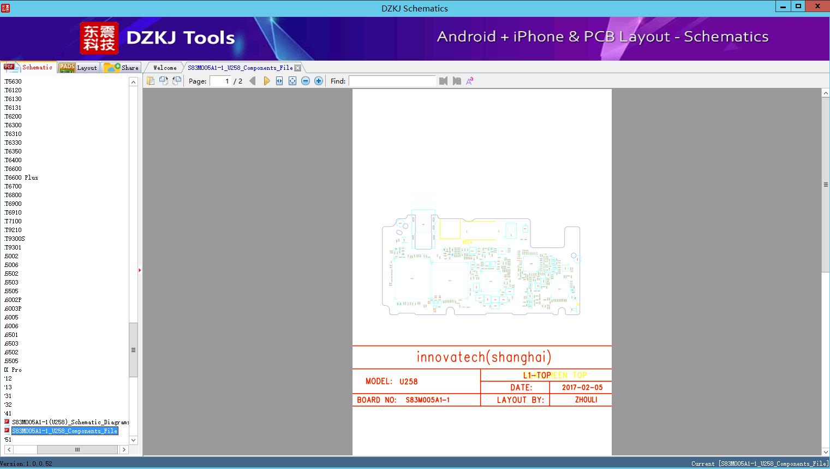Select the S83M005A1-1_U258_Components_File document tab
830x469 pixels.
[240, 68]
